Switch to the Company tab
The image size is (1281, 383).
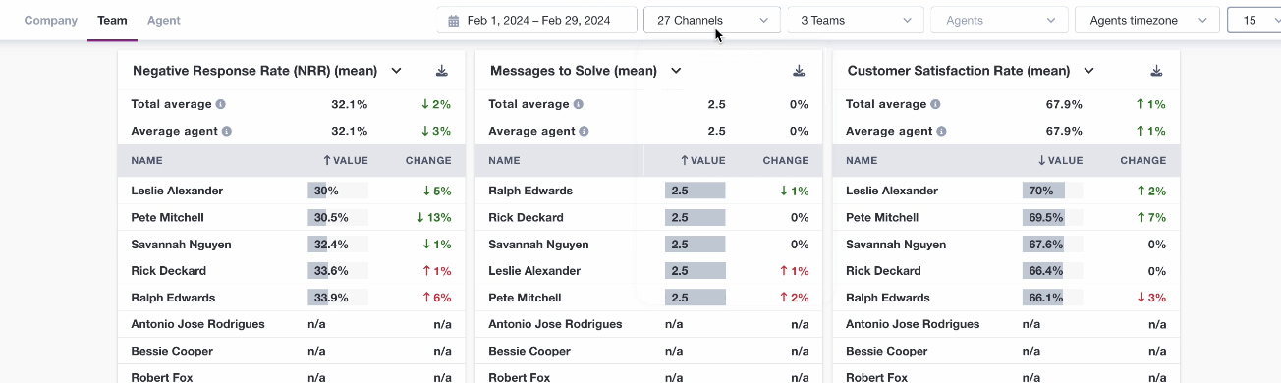tap(51, 20)
